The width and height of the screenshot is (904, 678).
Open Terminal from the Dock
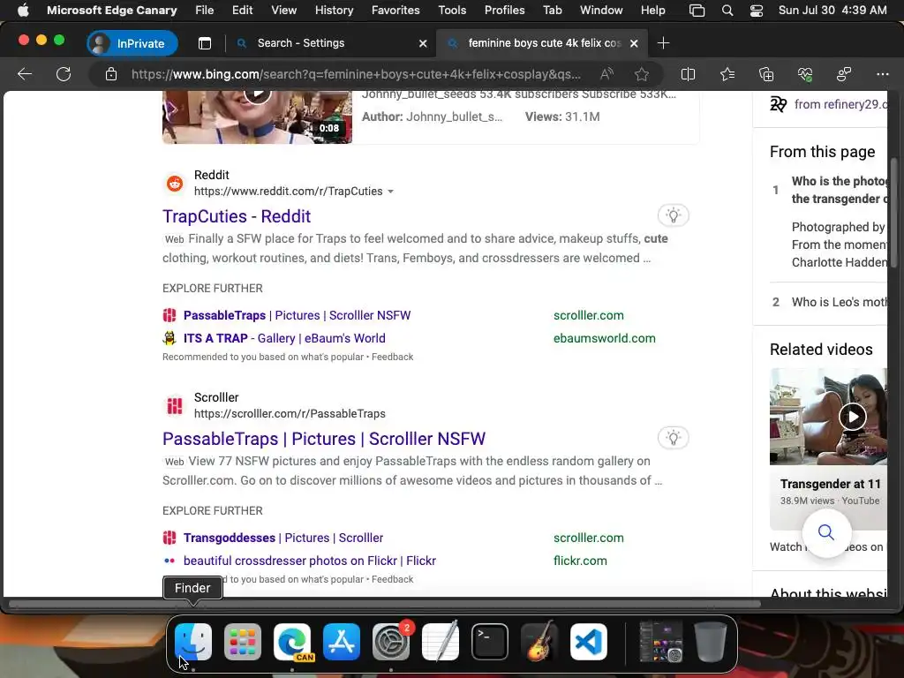click(x=490, y=642)
